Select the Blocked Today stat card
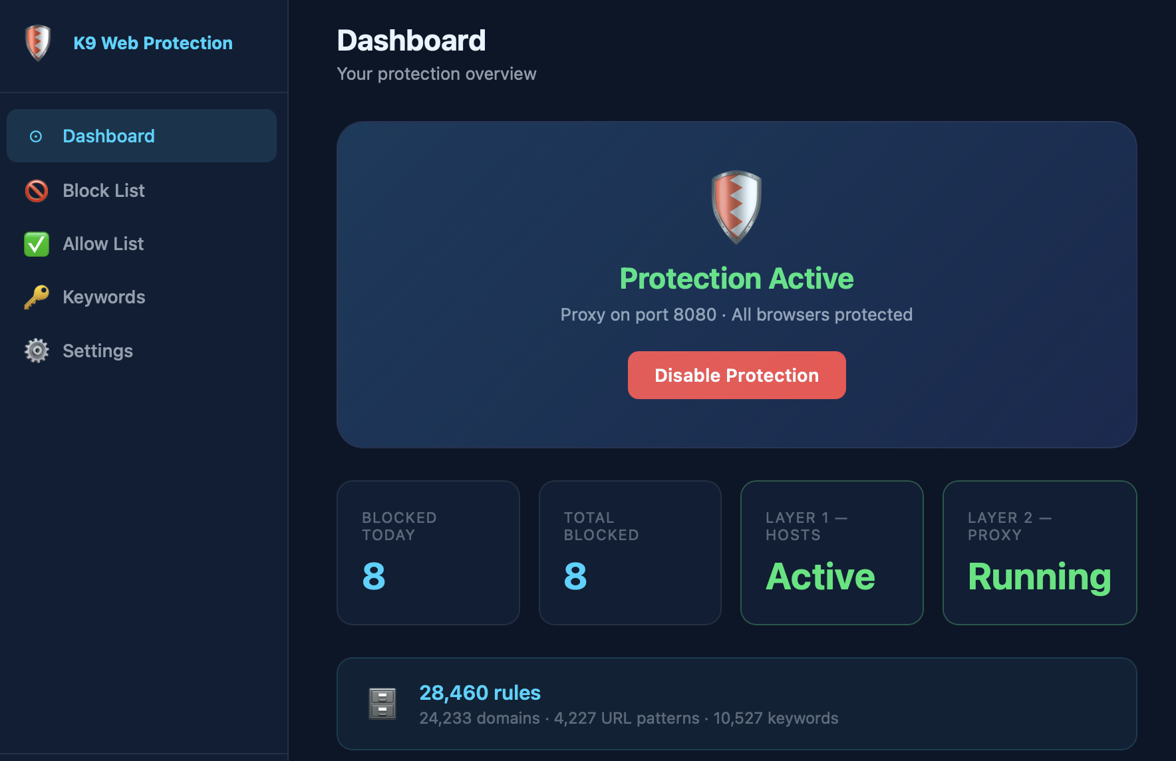Image resolution: width=1176 pixels, height=761 pixels. pos(428,553)
